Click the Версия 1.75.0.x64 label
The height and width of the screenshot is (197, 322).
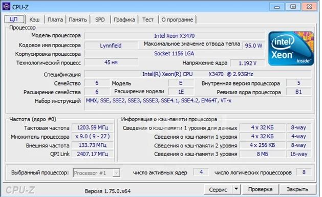[108, 191]
